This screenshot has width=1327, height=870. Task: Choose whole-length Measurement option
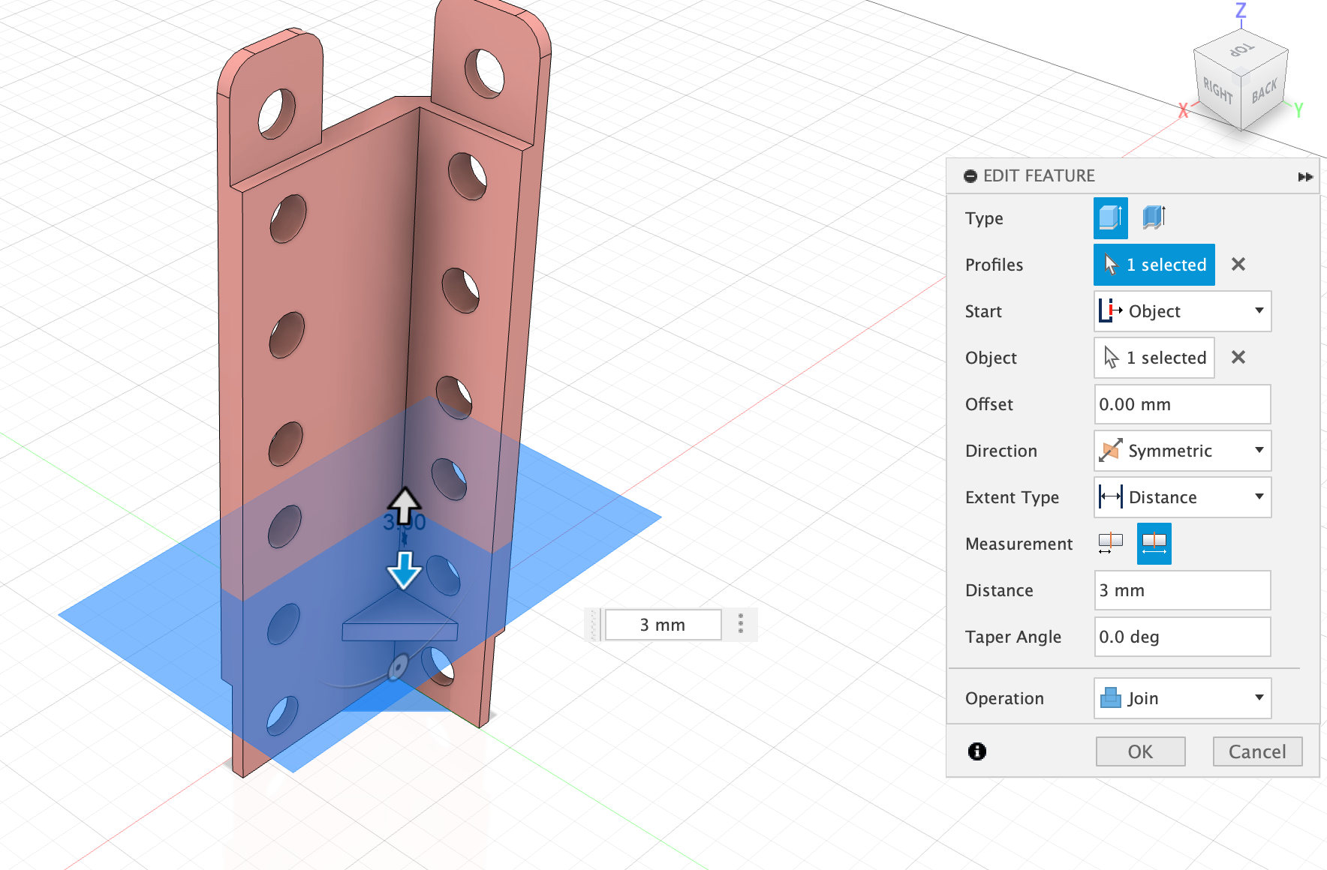click(1154, 544)
